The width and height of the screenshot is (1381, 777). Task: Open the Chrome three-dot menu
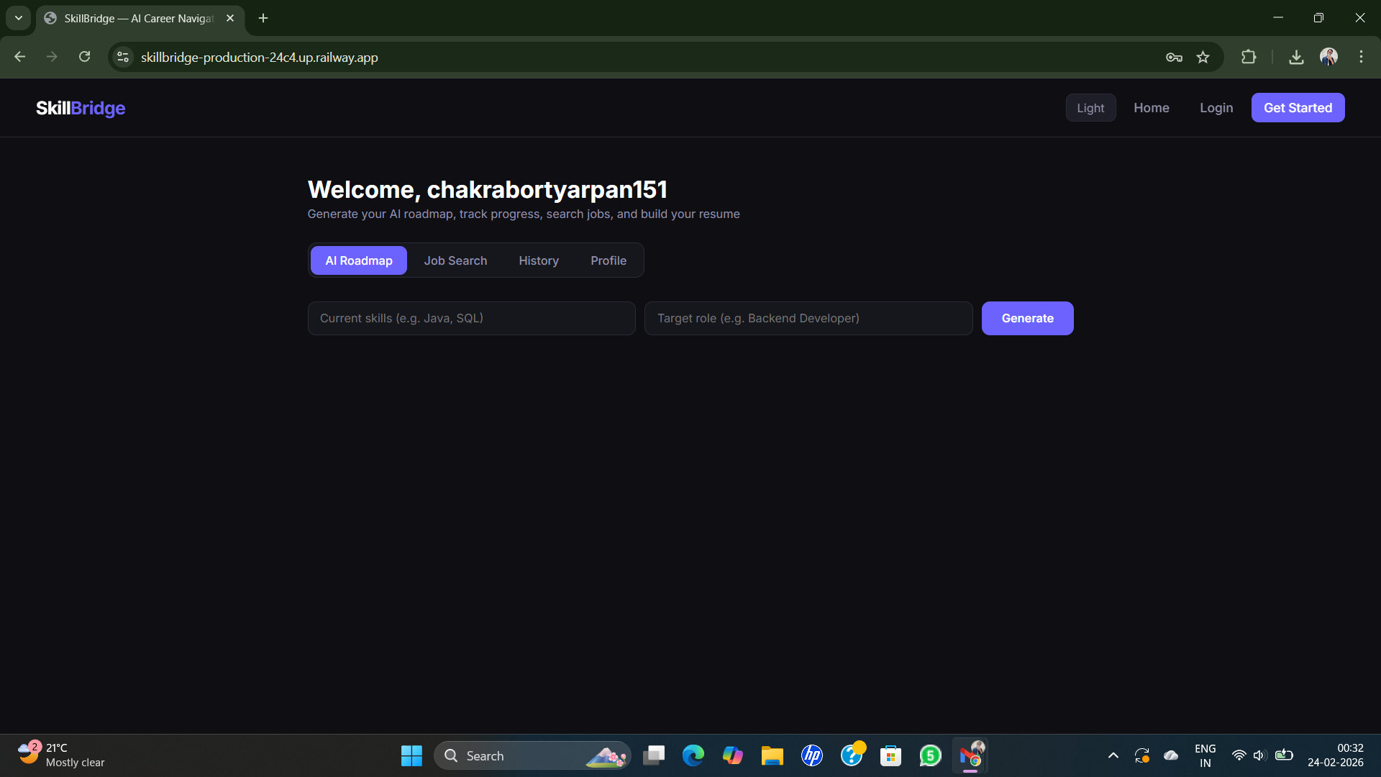tap(1361, 57)
